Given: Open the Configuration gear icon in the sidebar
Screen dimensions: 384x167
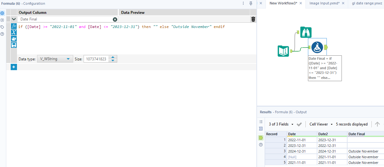Looking at the screenshot, I should tap(2, 13).
